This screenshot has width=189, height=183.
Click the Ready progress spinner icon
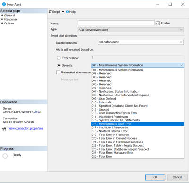pyautogui.click(x=5, y=156)
